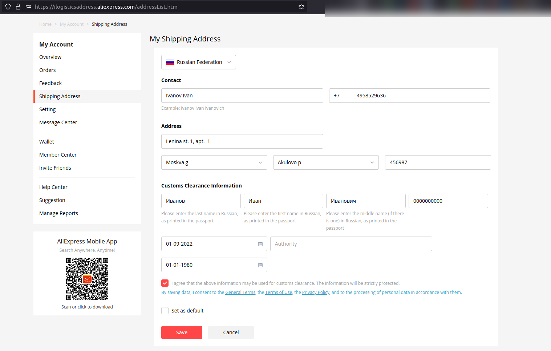Click the middle name field Иванович
This screenshot has width=551, height=351.
tap(366, 201)
